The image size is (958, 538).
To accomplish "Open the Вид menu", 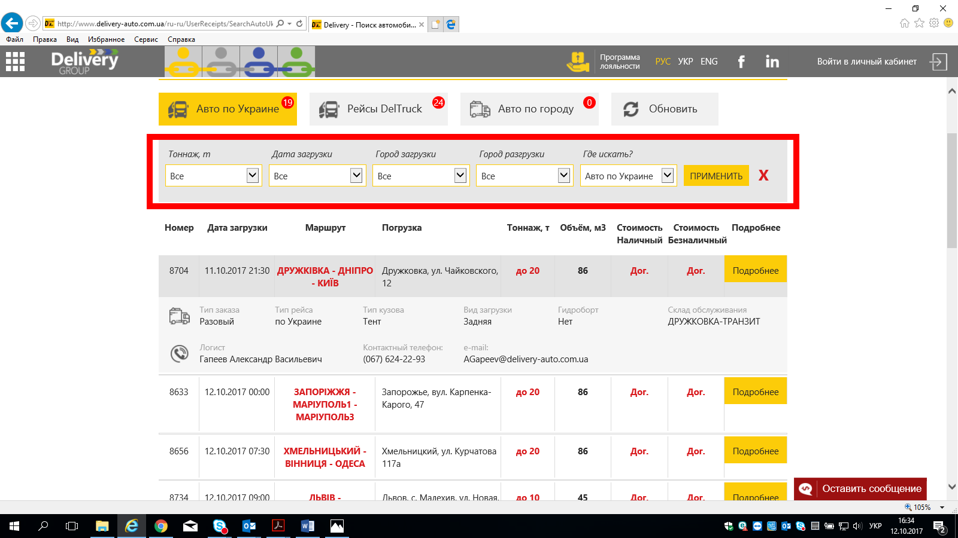I will pyautogui.click(x=72, y=39).
